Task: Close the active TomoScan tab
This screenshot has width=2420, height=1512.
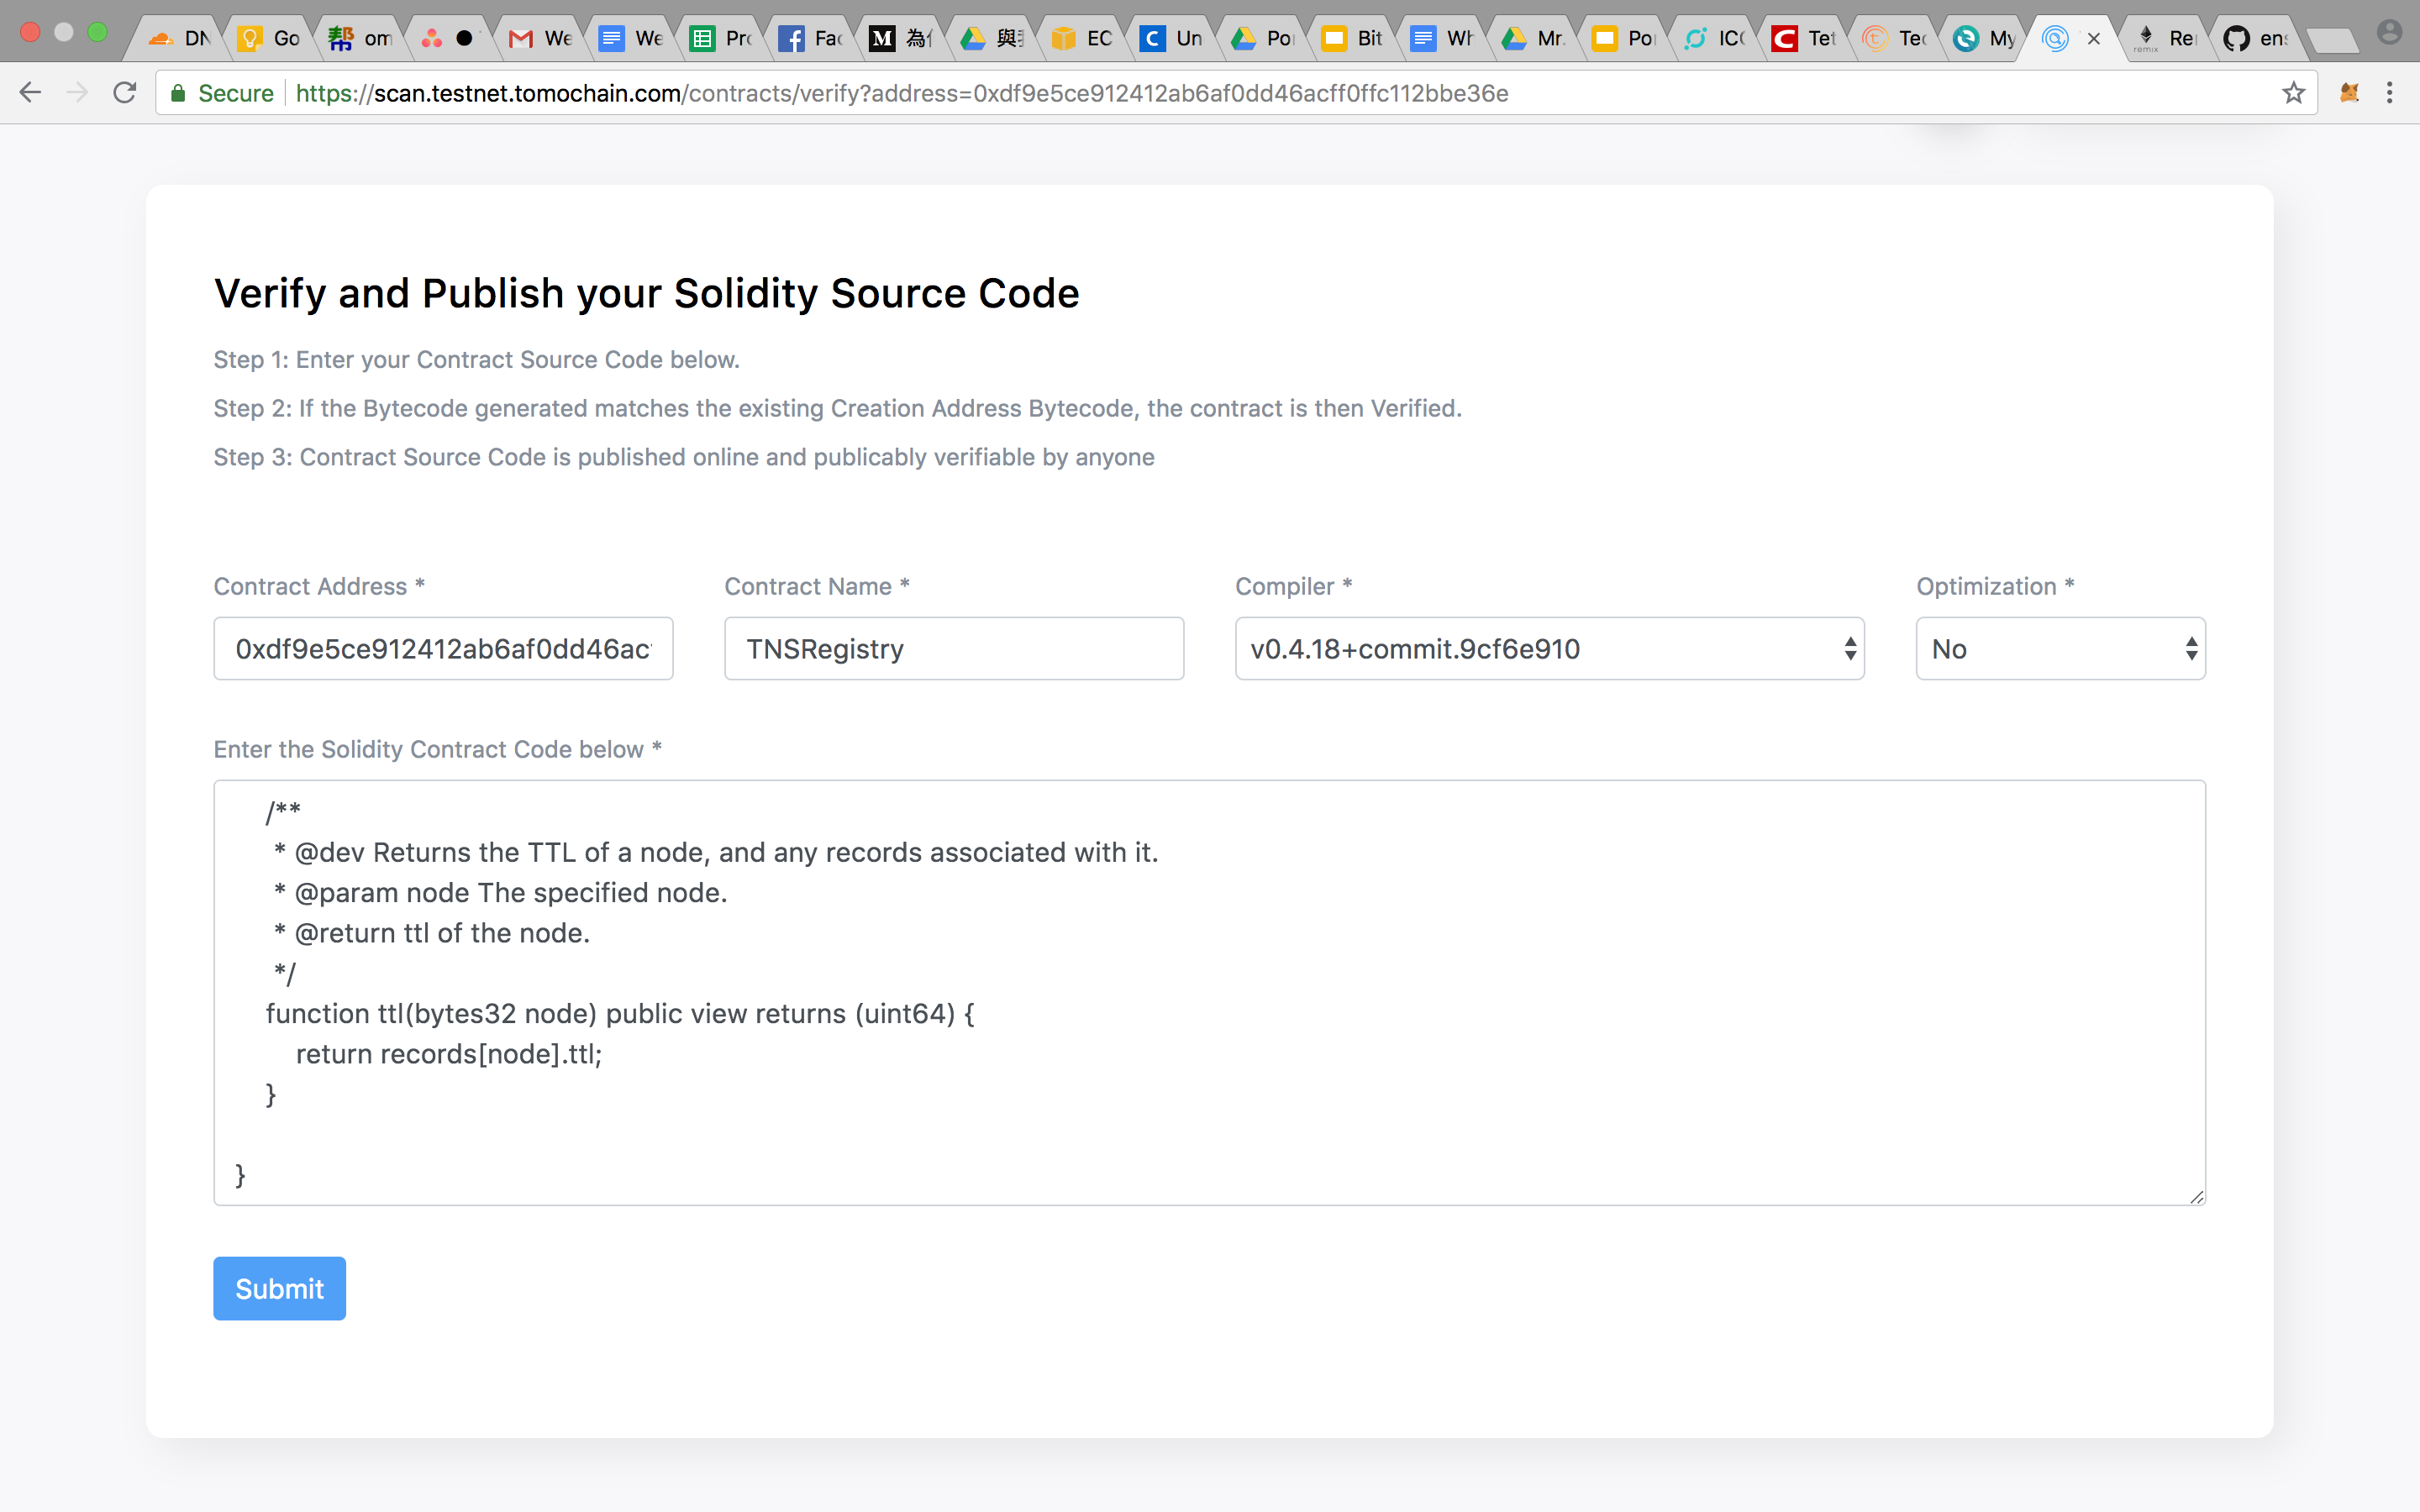Action: [2093, 39]
